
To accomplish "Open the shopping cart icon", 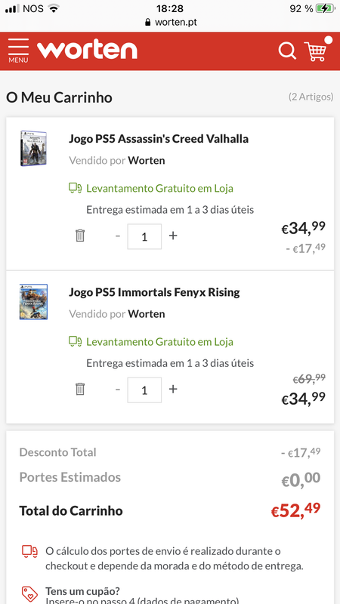I will click(316, 50).
